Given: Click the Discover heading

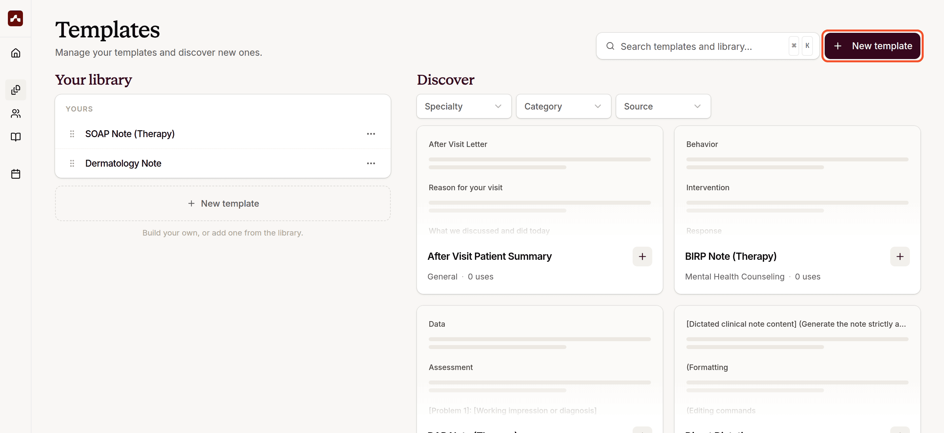Looking at the screenshot, I should (x=445, y=80).
